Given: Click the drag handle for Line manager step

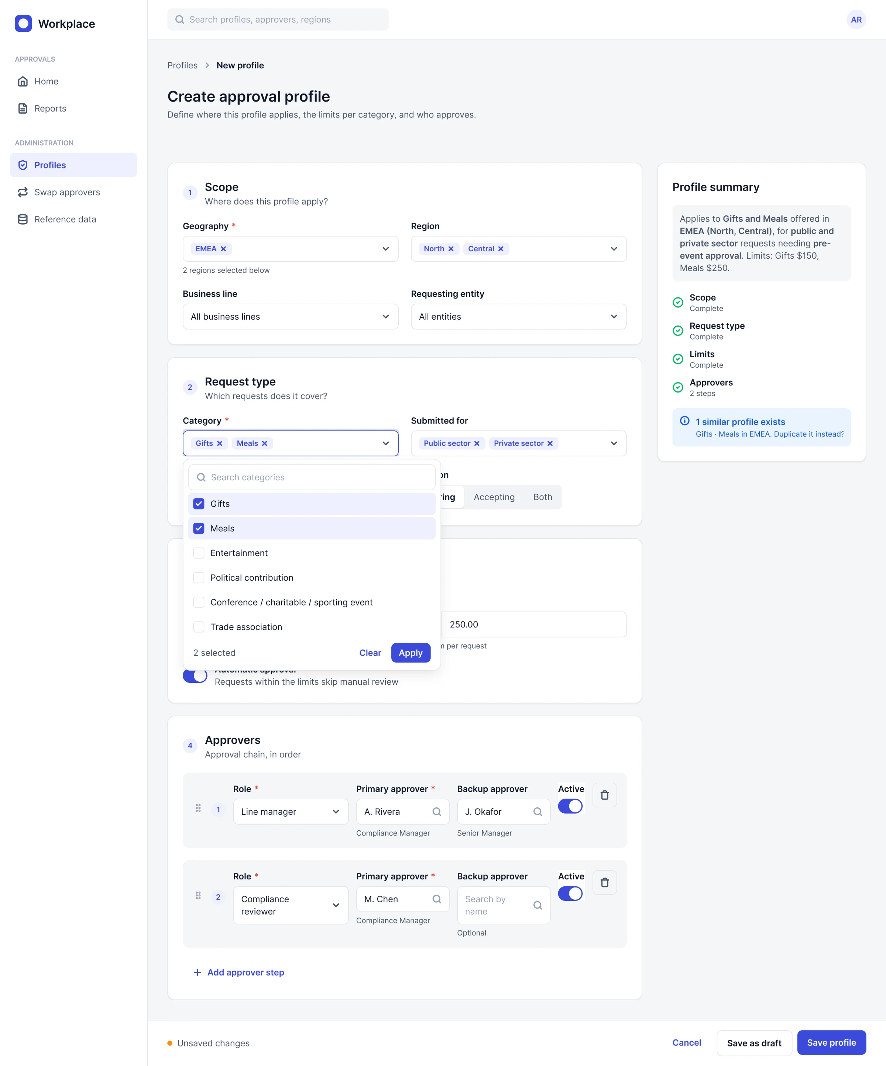Looking at the screenshot, I should tap(198, 808).
